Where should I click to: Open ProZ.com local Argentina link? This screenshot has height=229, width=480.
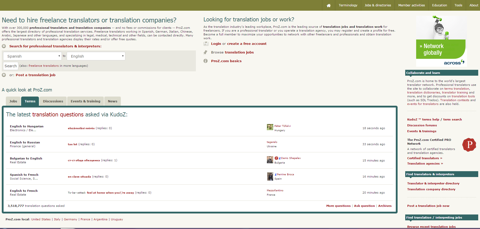coord(100,219)
